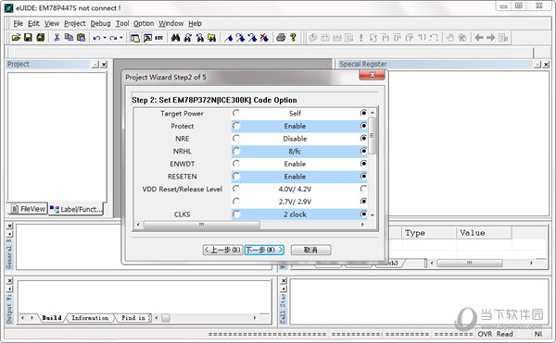Click the Clear Bookmarks red-X flag icon
Image resolution: width=556 pixels, height=343 pixels.
click(x=264, y=38)
